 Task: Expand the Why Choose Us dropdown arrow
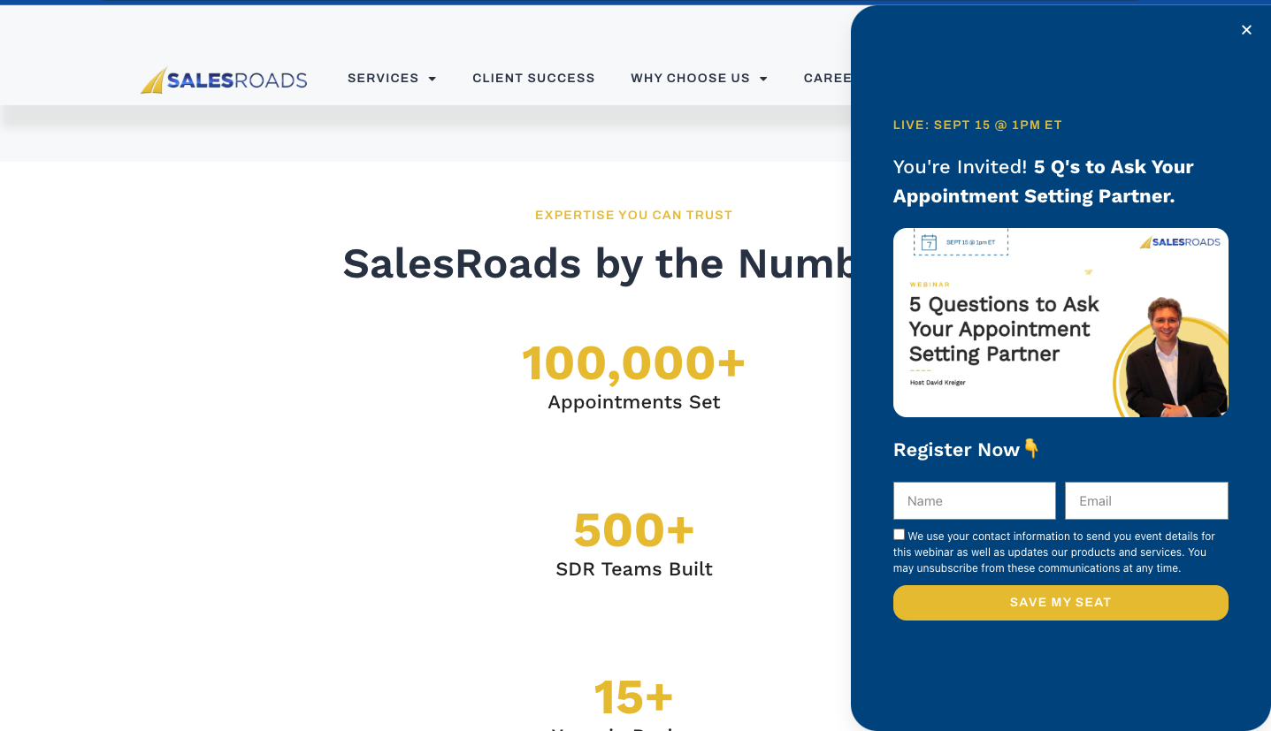(x=763, y=79)
